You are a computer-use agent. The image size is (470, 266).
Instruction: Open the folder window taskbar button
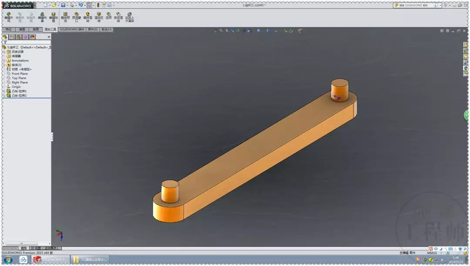coord(90,260)
